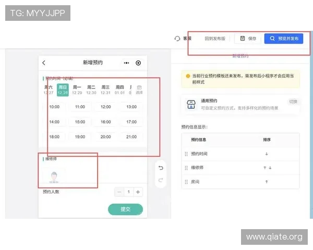Screen dimensions: 313x250
Task: Click the 保存 button
Action: point(248,39)
